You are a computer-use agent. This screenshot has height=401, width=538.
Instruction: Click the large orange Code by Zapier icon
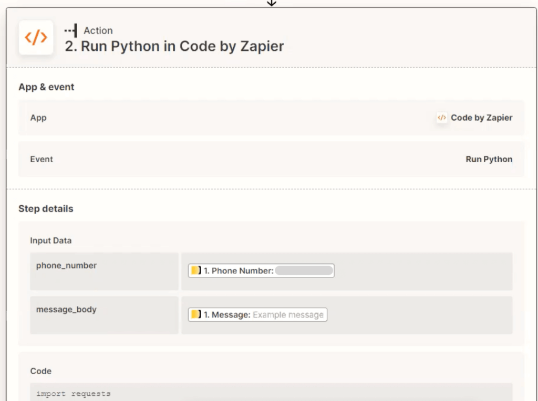(x=36, y=38)
